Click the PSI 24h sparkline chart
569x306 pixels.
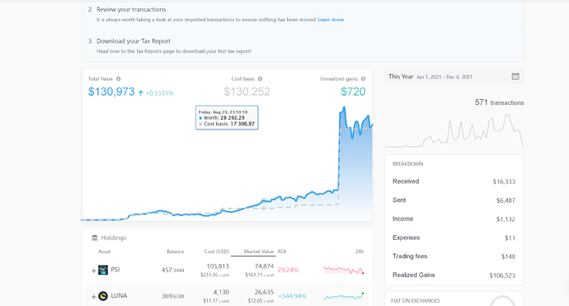click(x=344, y=270)
